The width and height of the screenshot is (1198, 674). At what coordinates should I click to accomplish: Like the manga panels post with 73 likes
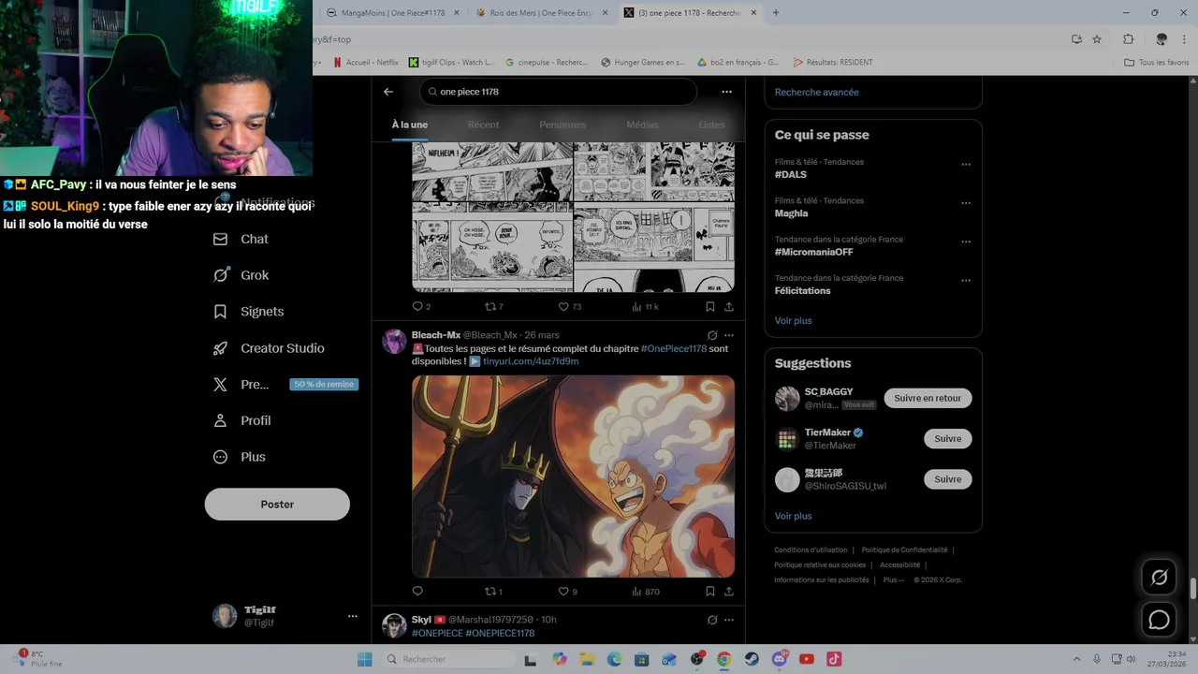(x=569, y=306)
